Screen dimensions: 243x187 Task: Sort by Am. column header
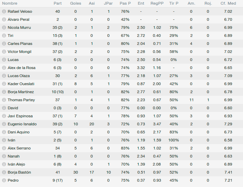tap(191, 3)
